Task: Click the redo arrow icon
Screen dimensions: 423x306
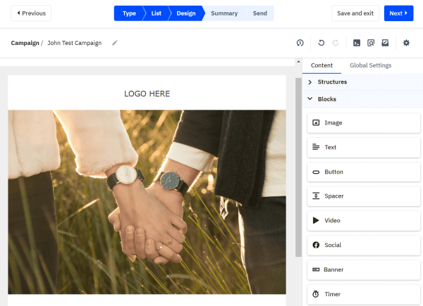Action: pos(336,43)
